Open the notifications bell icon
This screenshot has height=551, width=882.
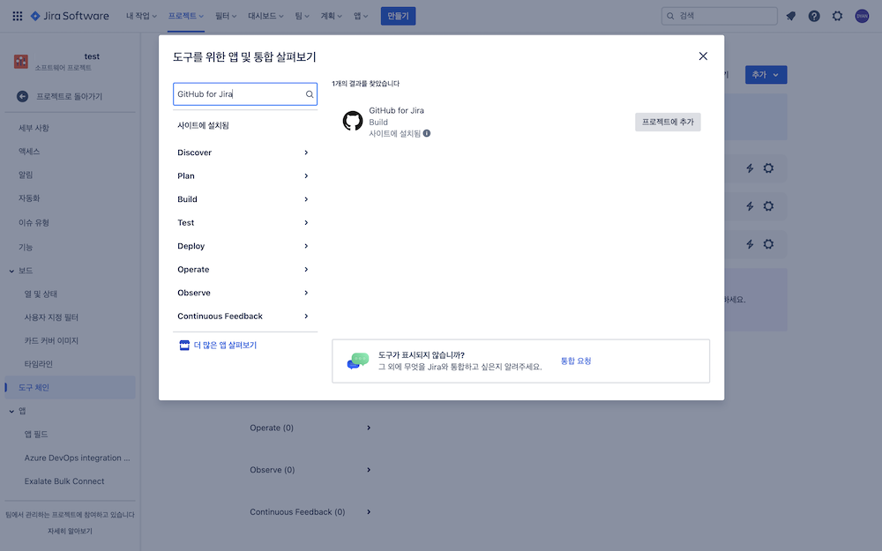(x=791, y=16)
